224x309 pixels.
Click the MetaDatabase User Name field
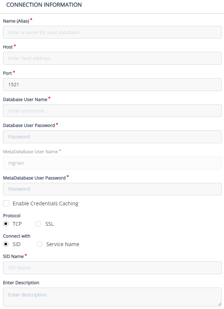click(x=112, y=163)
